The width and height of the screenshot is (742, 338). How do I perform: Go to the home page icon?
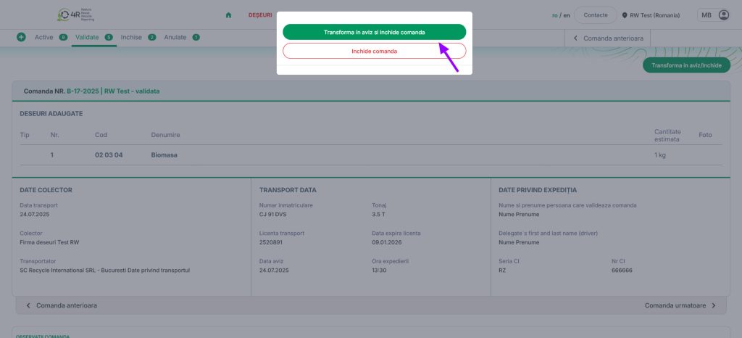[229, 15]
